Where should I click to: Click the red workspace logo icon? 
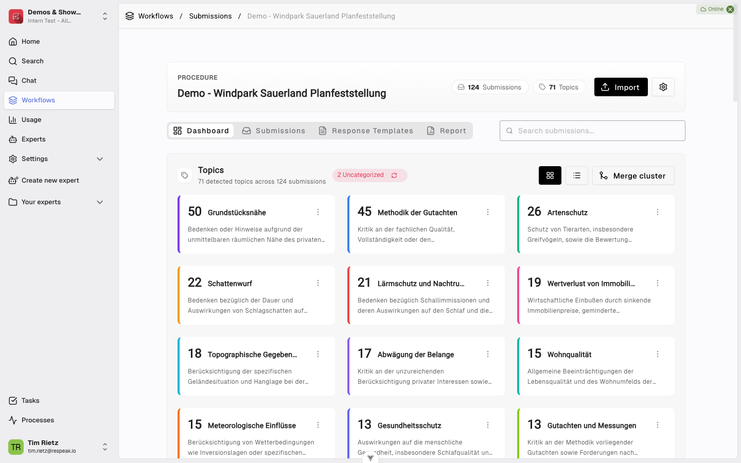[x=16, y=16]
